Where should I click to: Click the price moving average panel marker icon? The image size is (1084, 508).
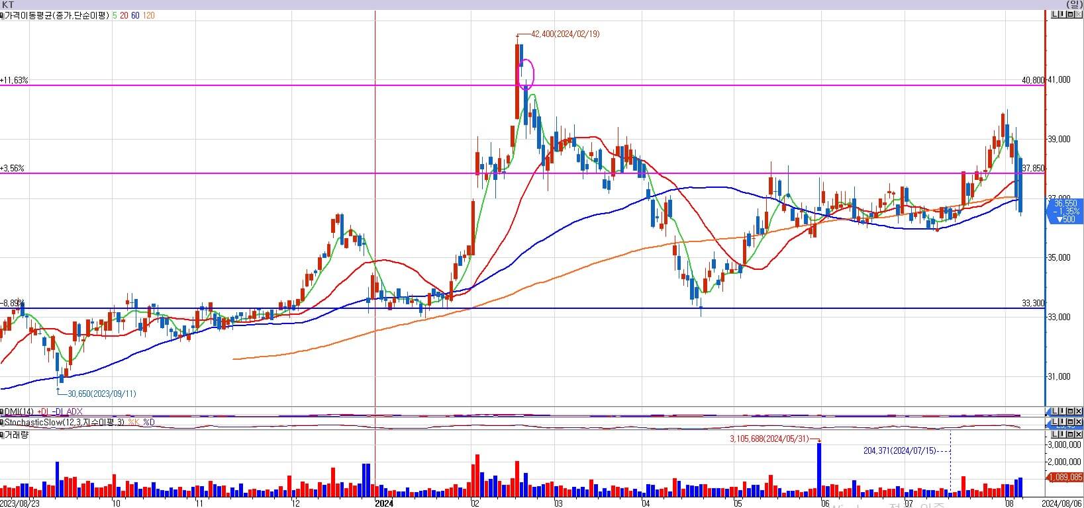click(x=2, y=15)
